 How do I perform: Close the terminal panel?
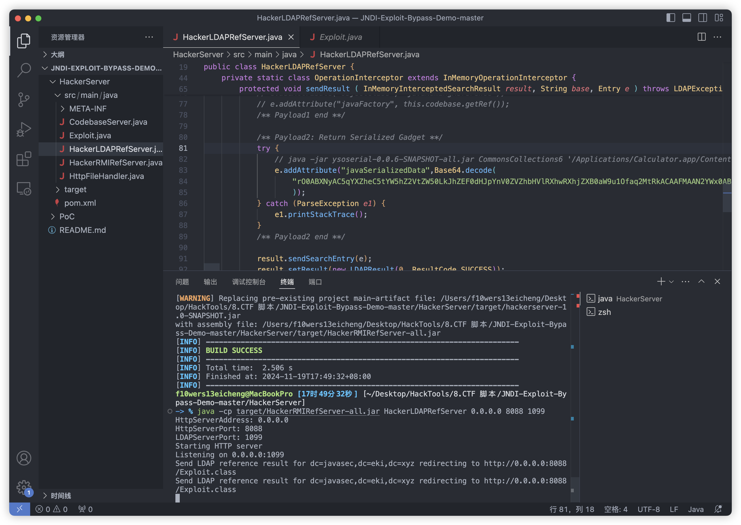[717, 282]
